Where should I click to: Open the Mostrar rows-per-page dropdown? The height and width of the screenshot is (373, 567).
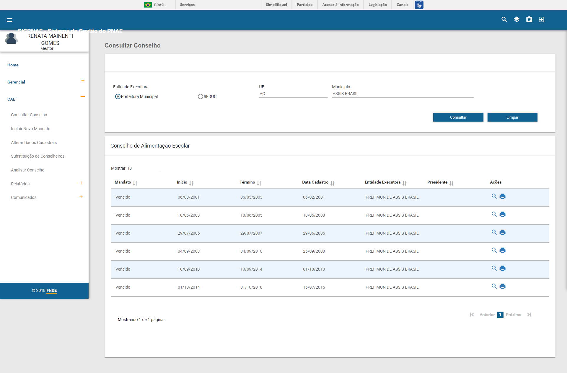143,168
